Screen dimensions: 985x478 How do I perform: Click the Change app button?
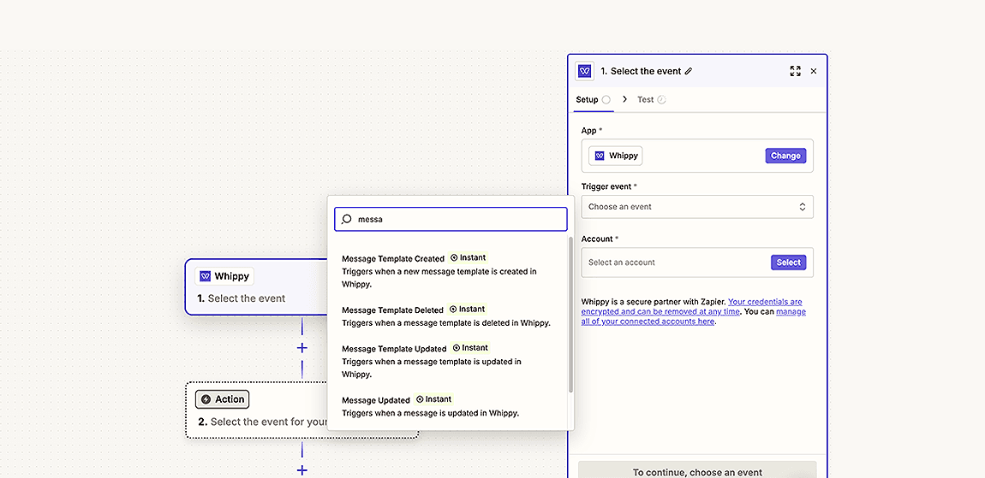coord(785,156)
